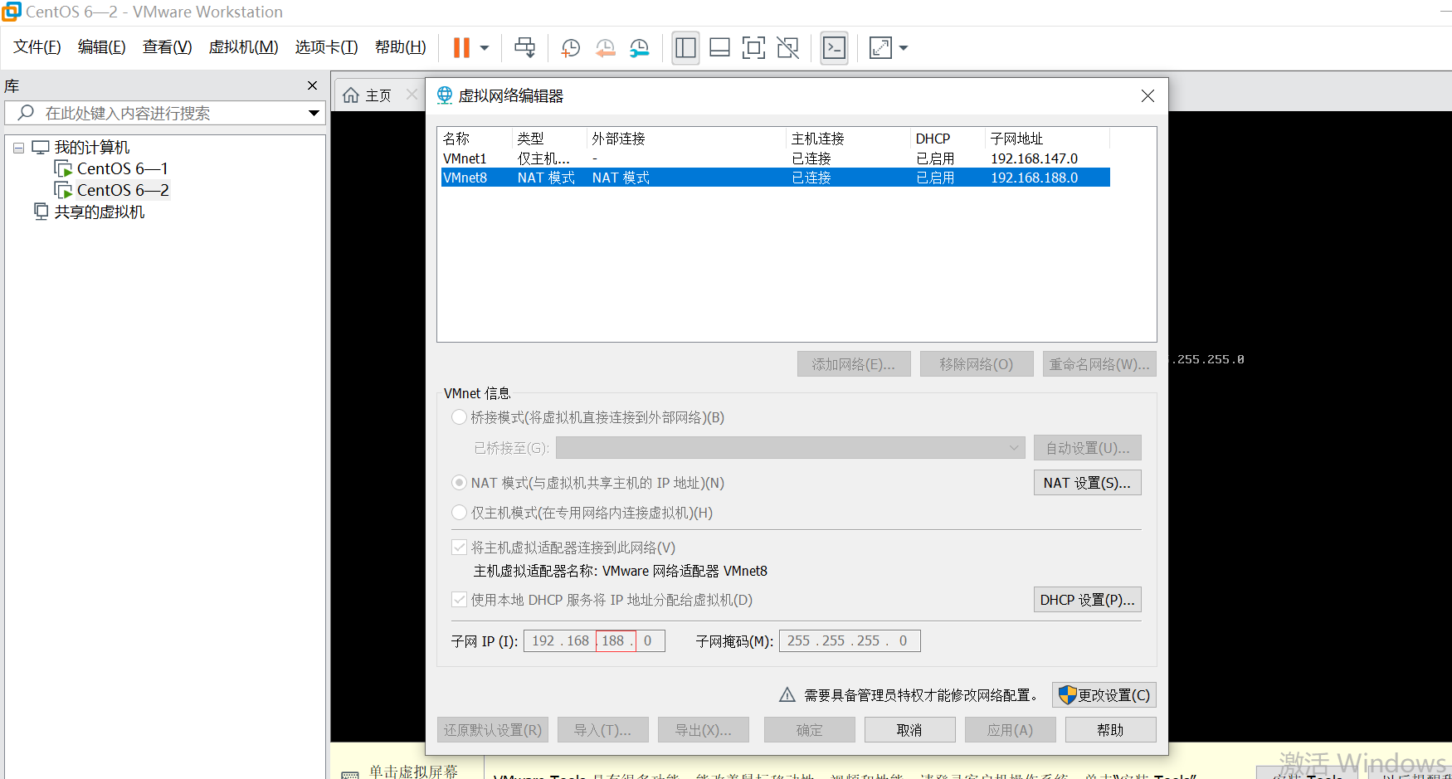Image resolution: width=1452 pixels, height=779 pixels.
Task: Click the 子网掩码 input field
Action: 850,640
